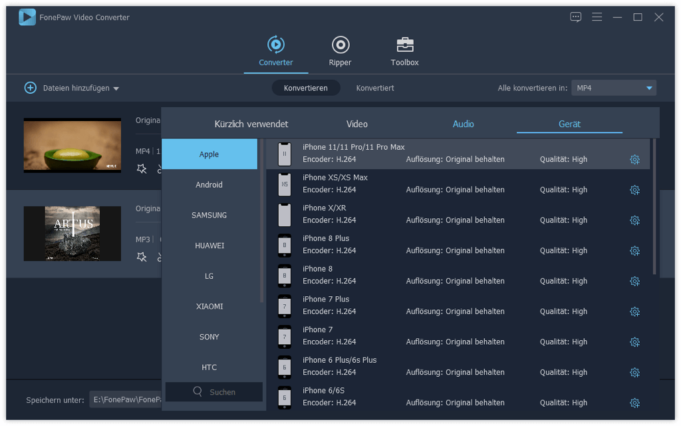Click the edit effects star icon for MP3 file
Viewport: 681px width, 426px height.
pyautogui.click(x=142, y=257)
